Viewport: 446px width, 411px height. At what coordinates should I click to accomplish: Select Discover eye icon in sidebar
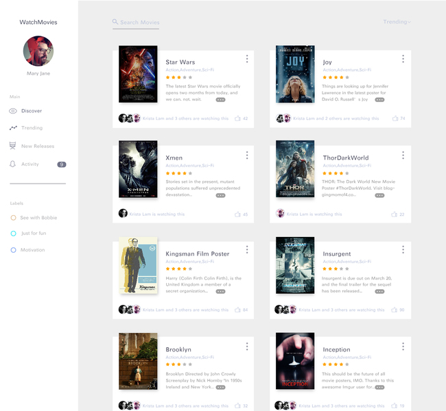click(13, 111)
